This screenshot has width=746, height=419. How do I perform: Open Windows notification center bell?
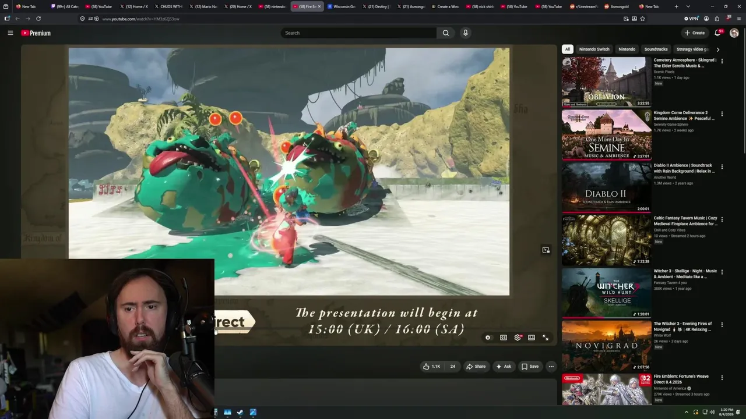738,412
